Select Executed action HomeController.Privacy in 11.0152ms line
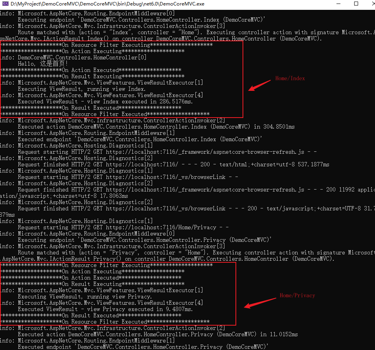The width and height of the screenshot is (375, 350). (158, 334)
